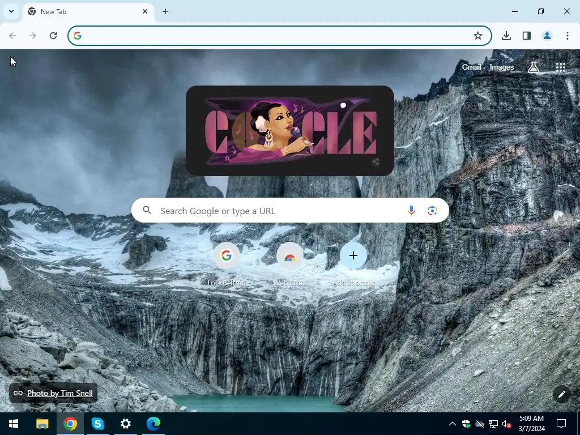Open the Lola Beltrán Google Doodle
The image size is (580, 435).
pos(290,131)
